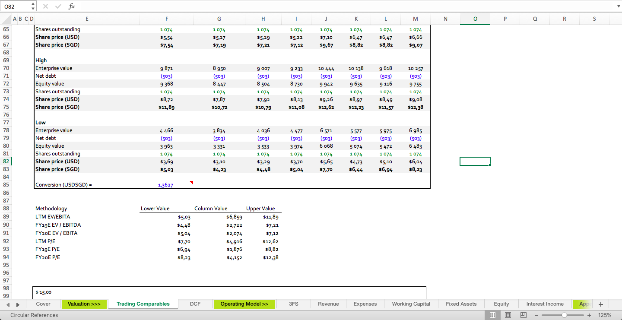Select column S header

click(x=594, y=19)
